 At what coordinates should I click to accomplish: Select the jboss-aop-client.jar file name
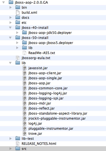[45, 73]
